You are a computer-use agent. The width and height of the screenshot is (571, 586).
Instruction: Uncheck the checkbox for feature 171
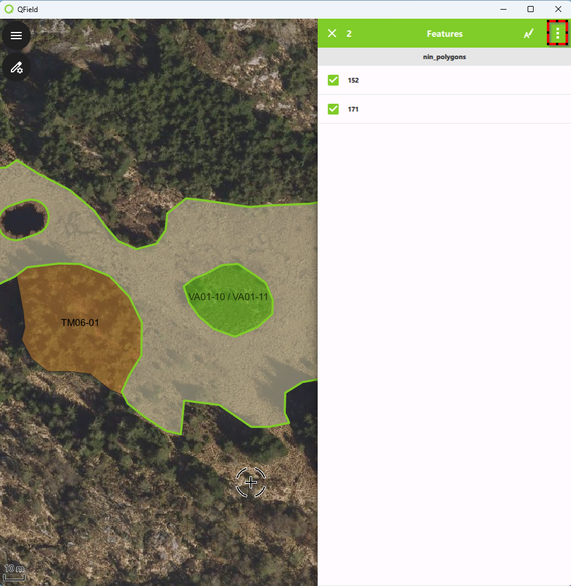[x=333, y=109]
